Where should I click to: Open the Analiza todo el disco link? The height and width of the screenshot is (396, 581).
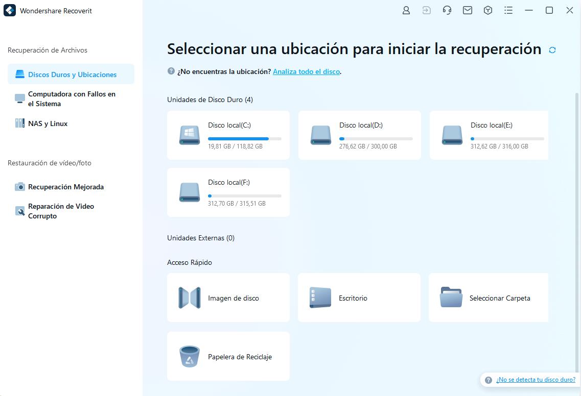point(306,71)
